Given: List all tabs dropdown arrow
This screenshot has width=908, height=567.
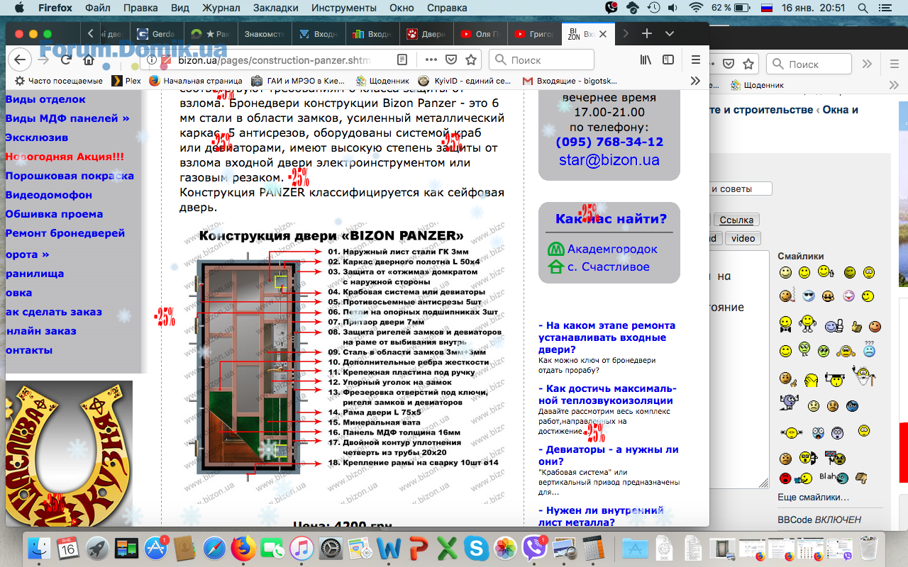Looking at the screenshot, I should (670, 34).
